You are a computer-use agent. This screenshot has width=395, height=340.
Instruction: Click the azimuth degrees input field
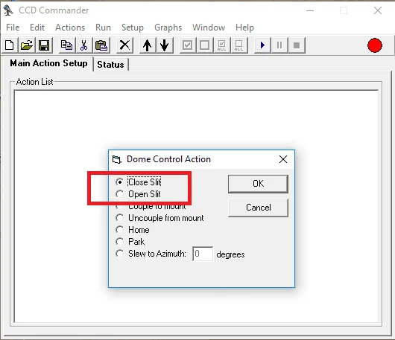tap(203, 254)
